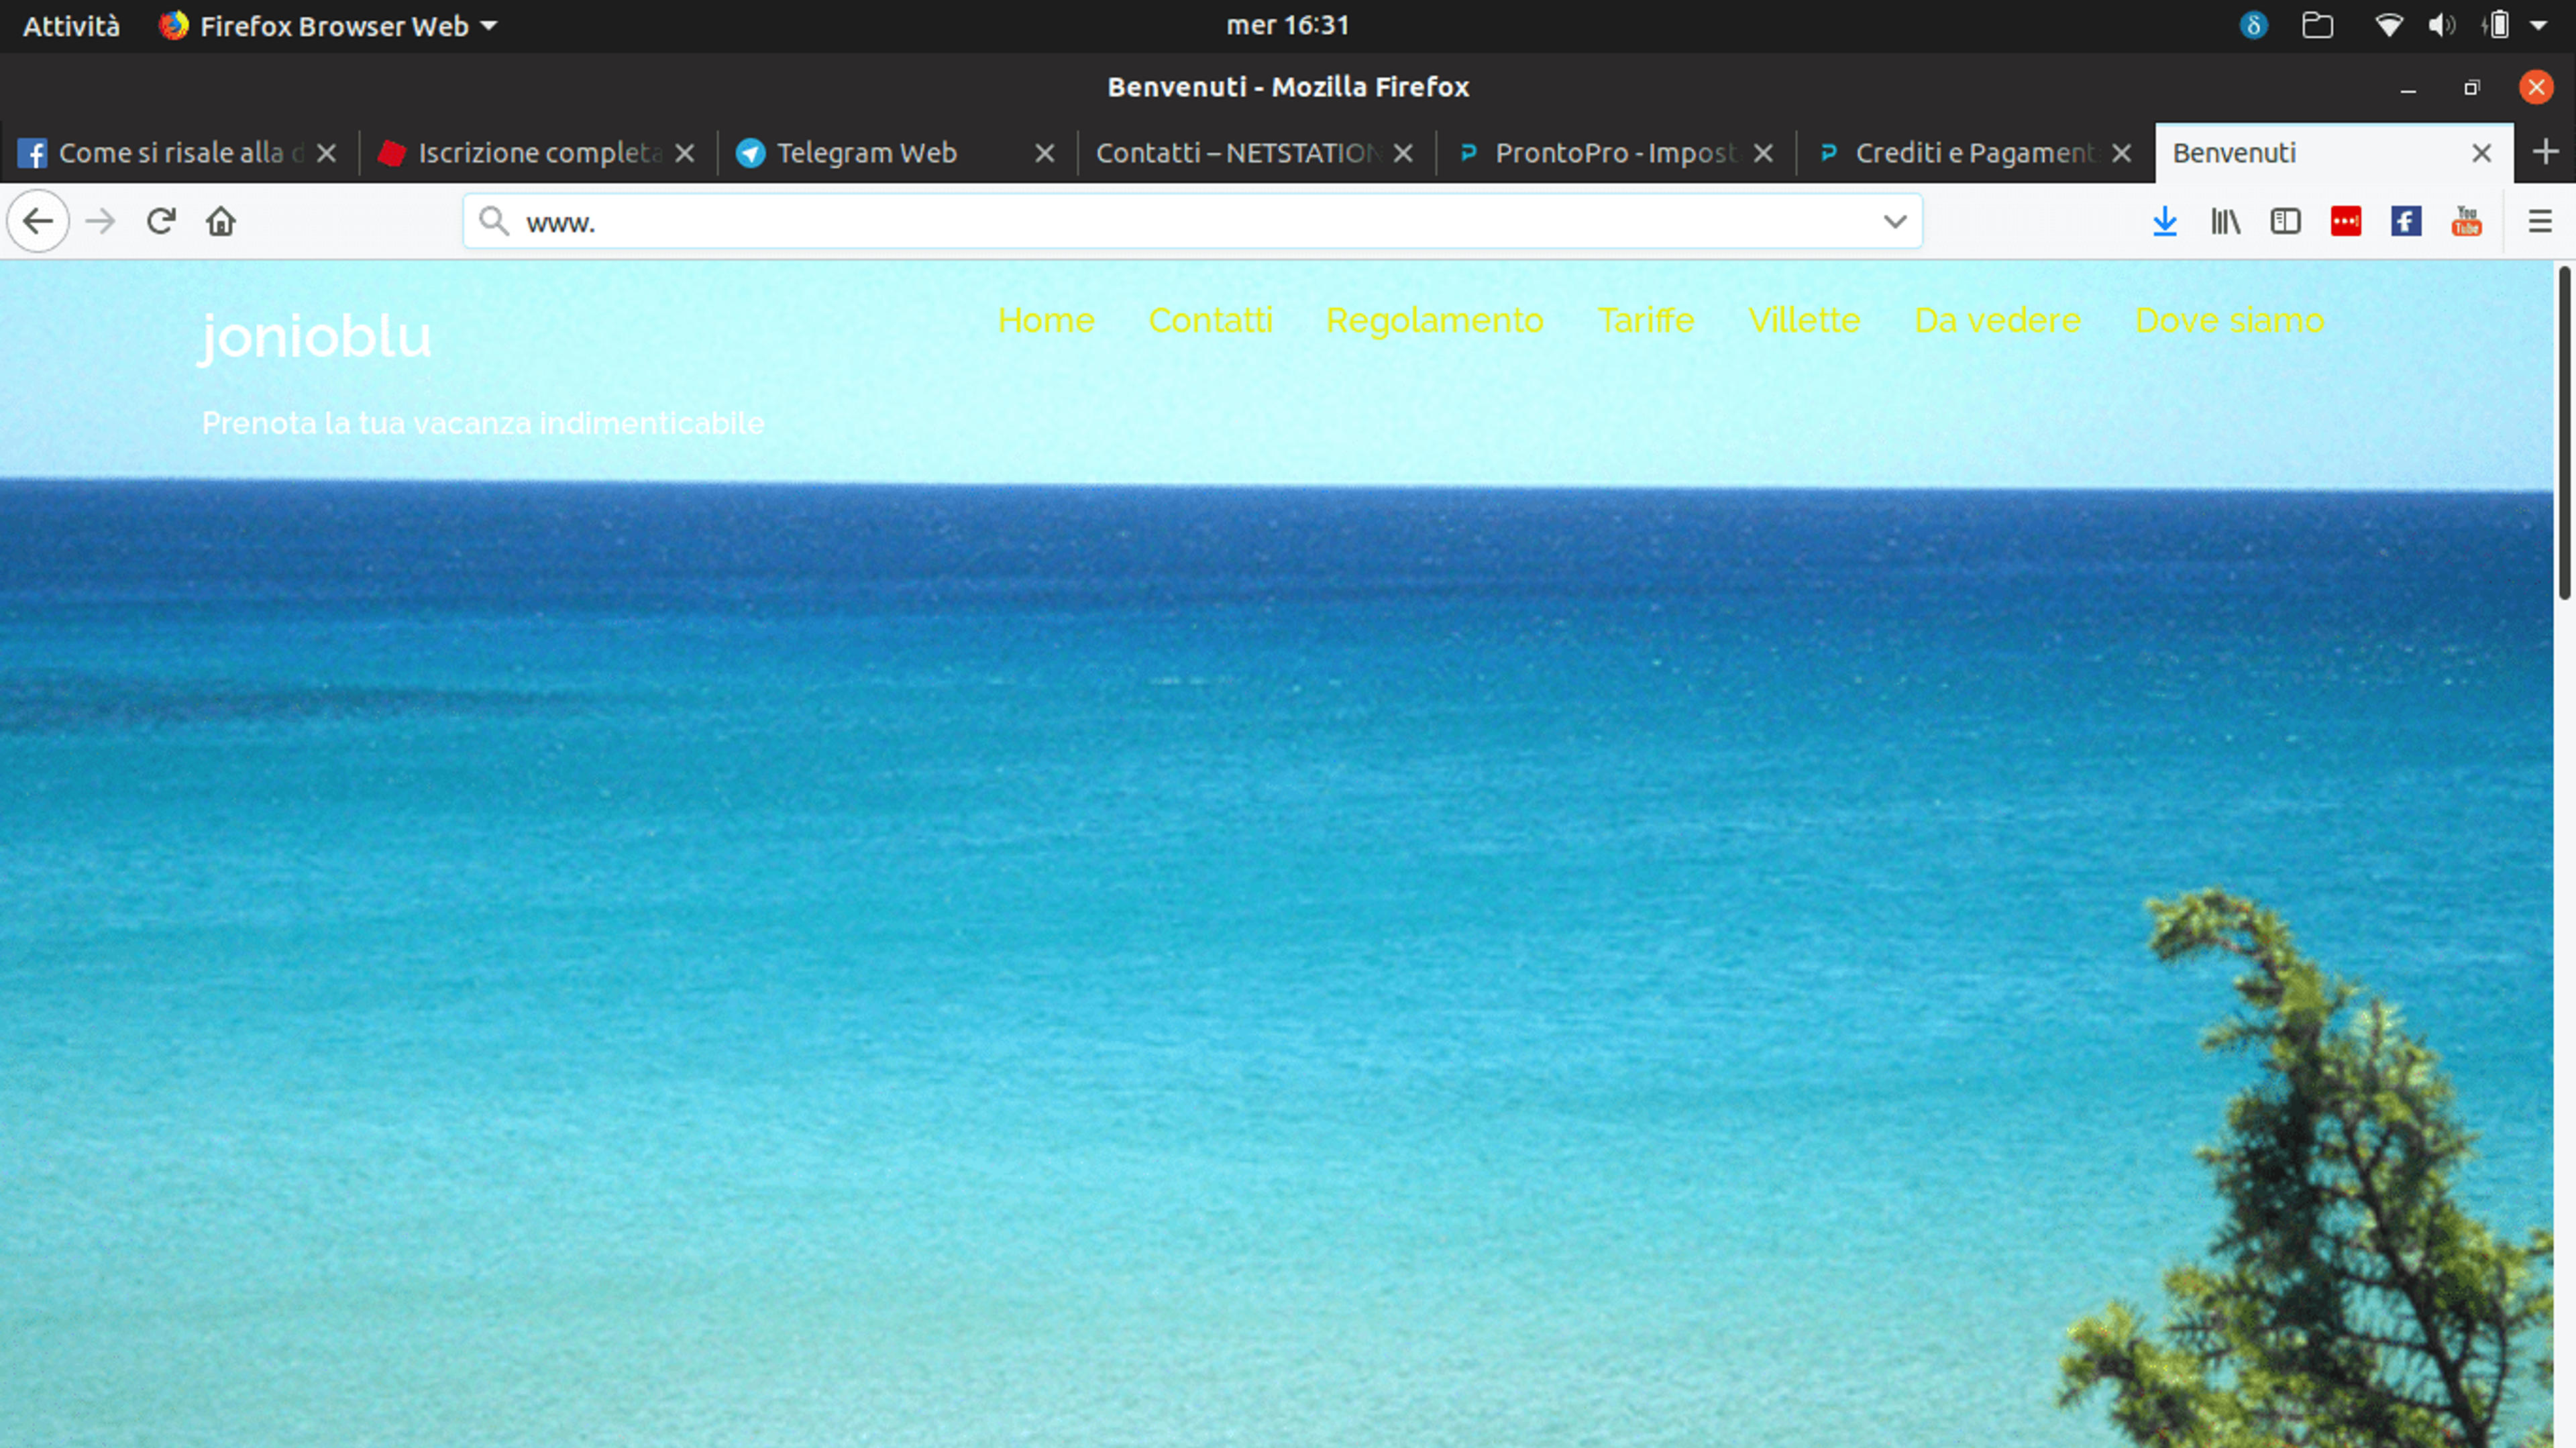Screen dimensions: 2576x1448
Task: Open the Dove siamo page link
Action: point(2229,320)
